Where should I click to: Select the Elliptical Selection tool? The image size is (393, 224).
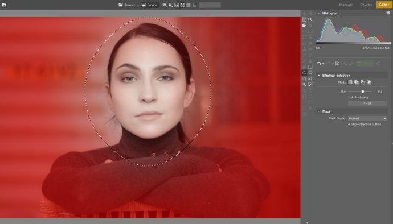click(304, 73)
